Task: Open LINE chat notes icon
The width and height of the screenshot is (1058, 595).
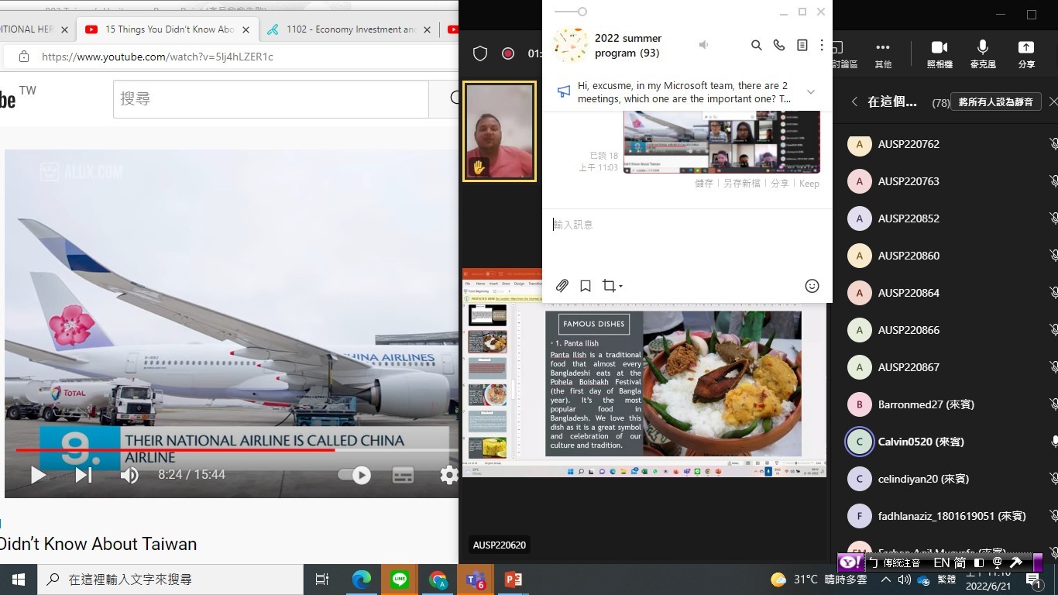Action: click(x=802, y=45)
